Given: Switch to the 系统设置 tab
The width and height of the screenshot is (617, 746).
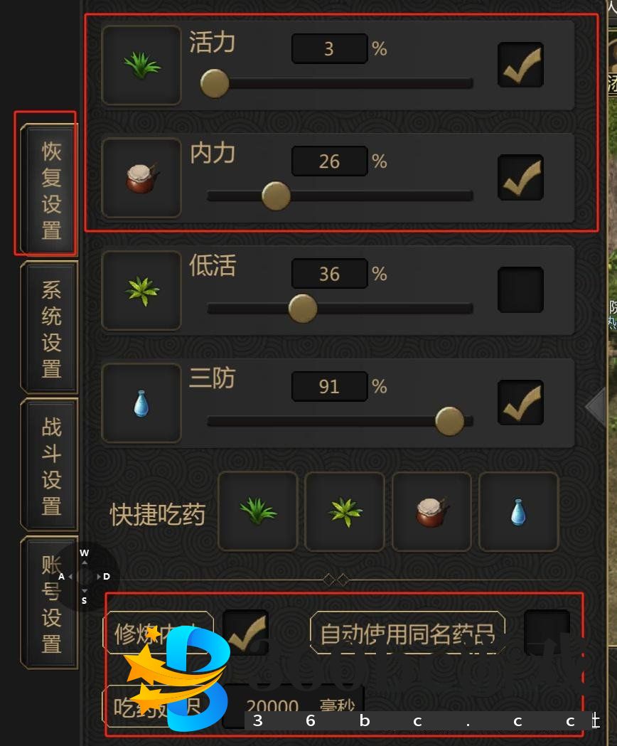Looking at the screenshot, I should (x=50, y=328).
